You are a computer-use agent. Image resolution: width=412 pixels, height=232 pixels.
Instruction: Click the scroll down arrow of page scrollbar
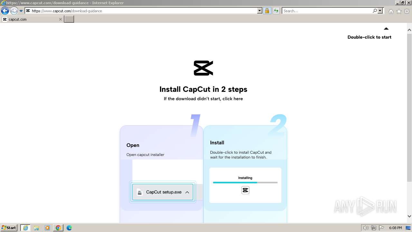409,216
